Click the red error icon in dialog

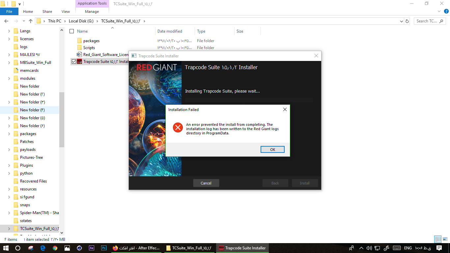pos(178,128)
